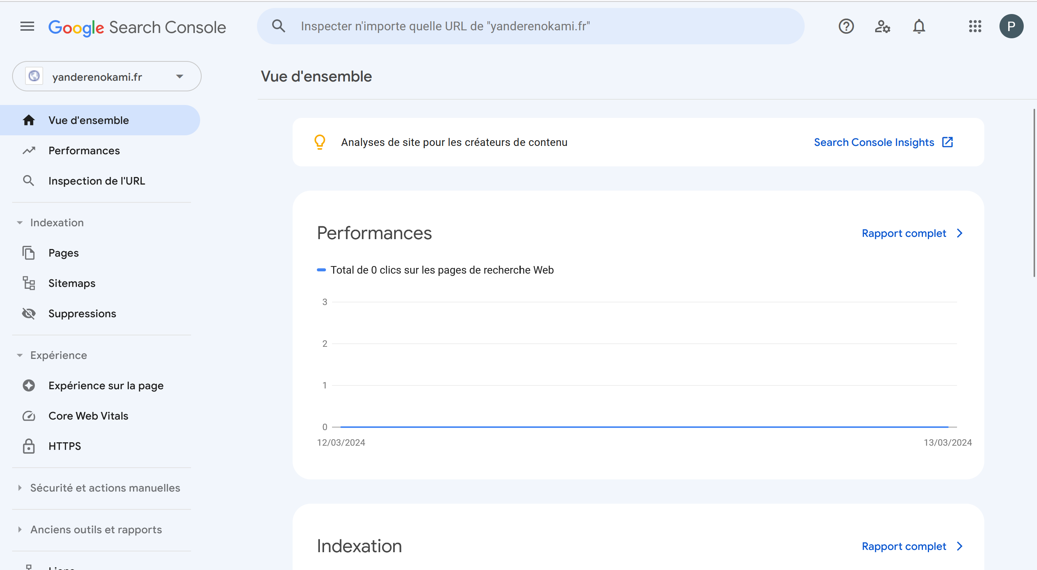Click the HTTPS padlock icon

point(28,446)
